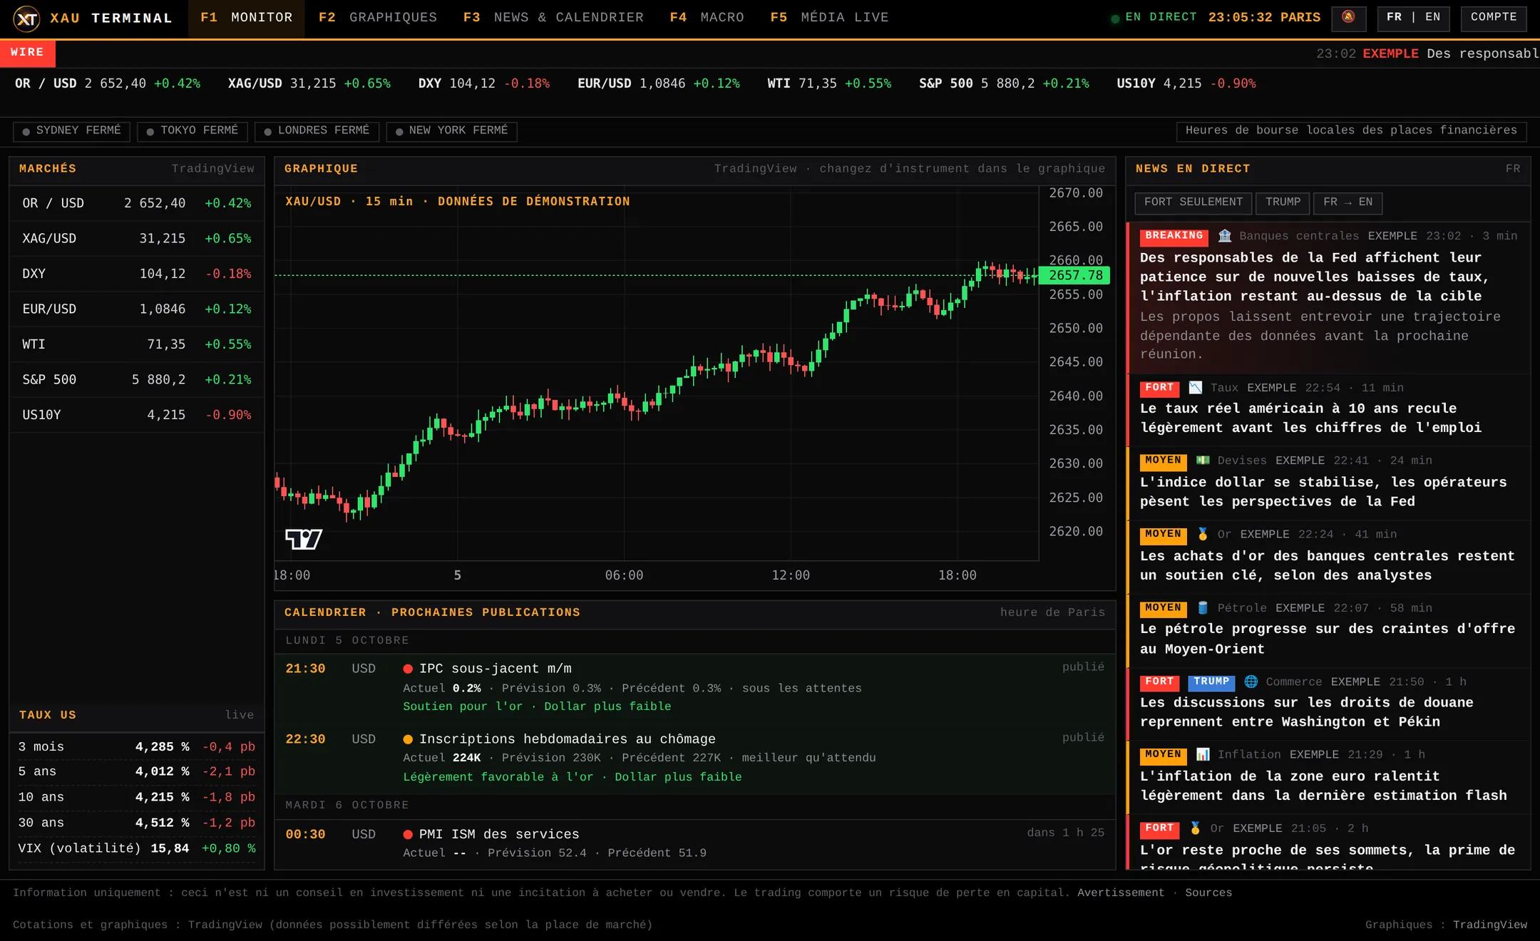Image resolution: width=1540 pixels, height=941 pixels.
Task: Click the green 2657.78 current price label
Action: [x=1074, y=275]
